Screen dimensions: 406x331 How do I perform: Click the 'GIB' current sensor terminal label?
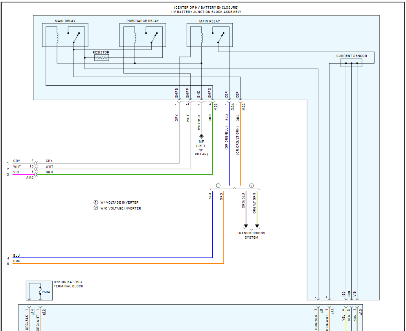pos(349,294)
